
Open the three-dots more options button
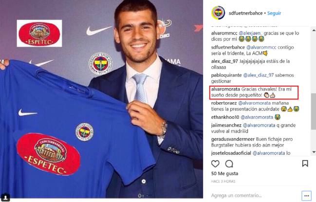coord(307,196)
